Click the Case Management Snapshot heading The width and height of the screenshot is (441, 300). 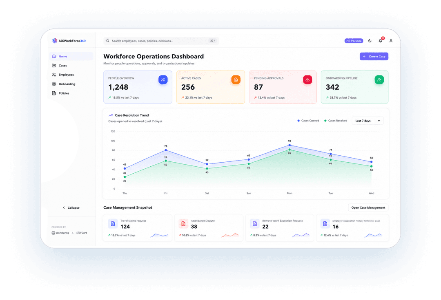(x=128, y=207)
